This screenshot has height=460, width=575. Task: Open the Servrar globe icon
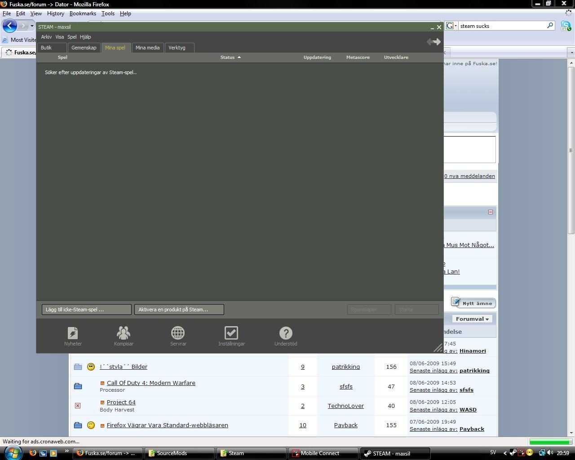pos(178,336)
